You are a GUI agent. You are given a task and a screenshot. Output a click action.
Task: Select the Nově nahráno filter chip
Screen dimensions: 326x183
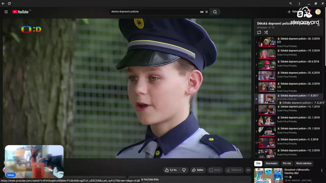point(304,163)
